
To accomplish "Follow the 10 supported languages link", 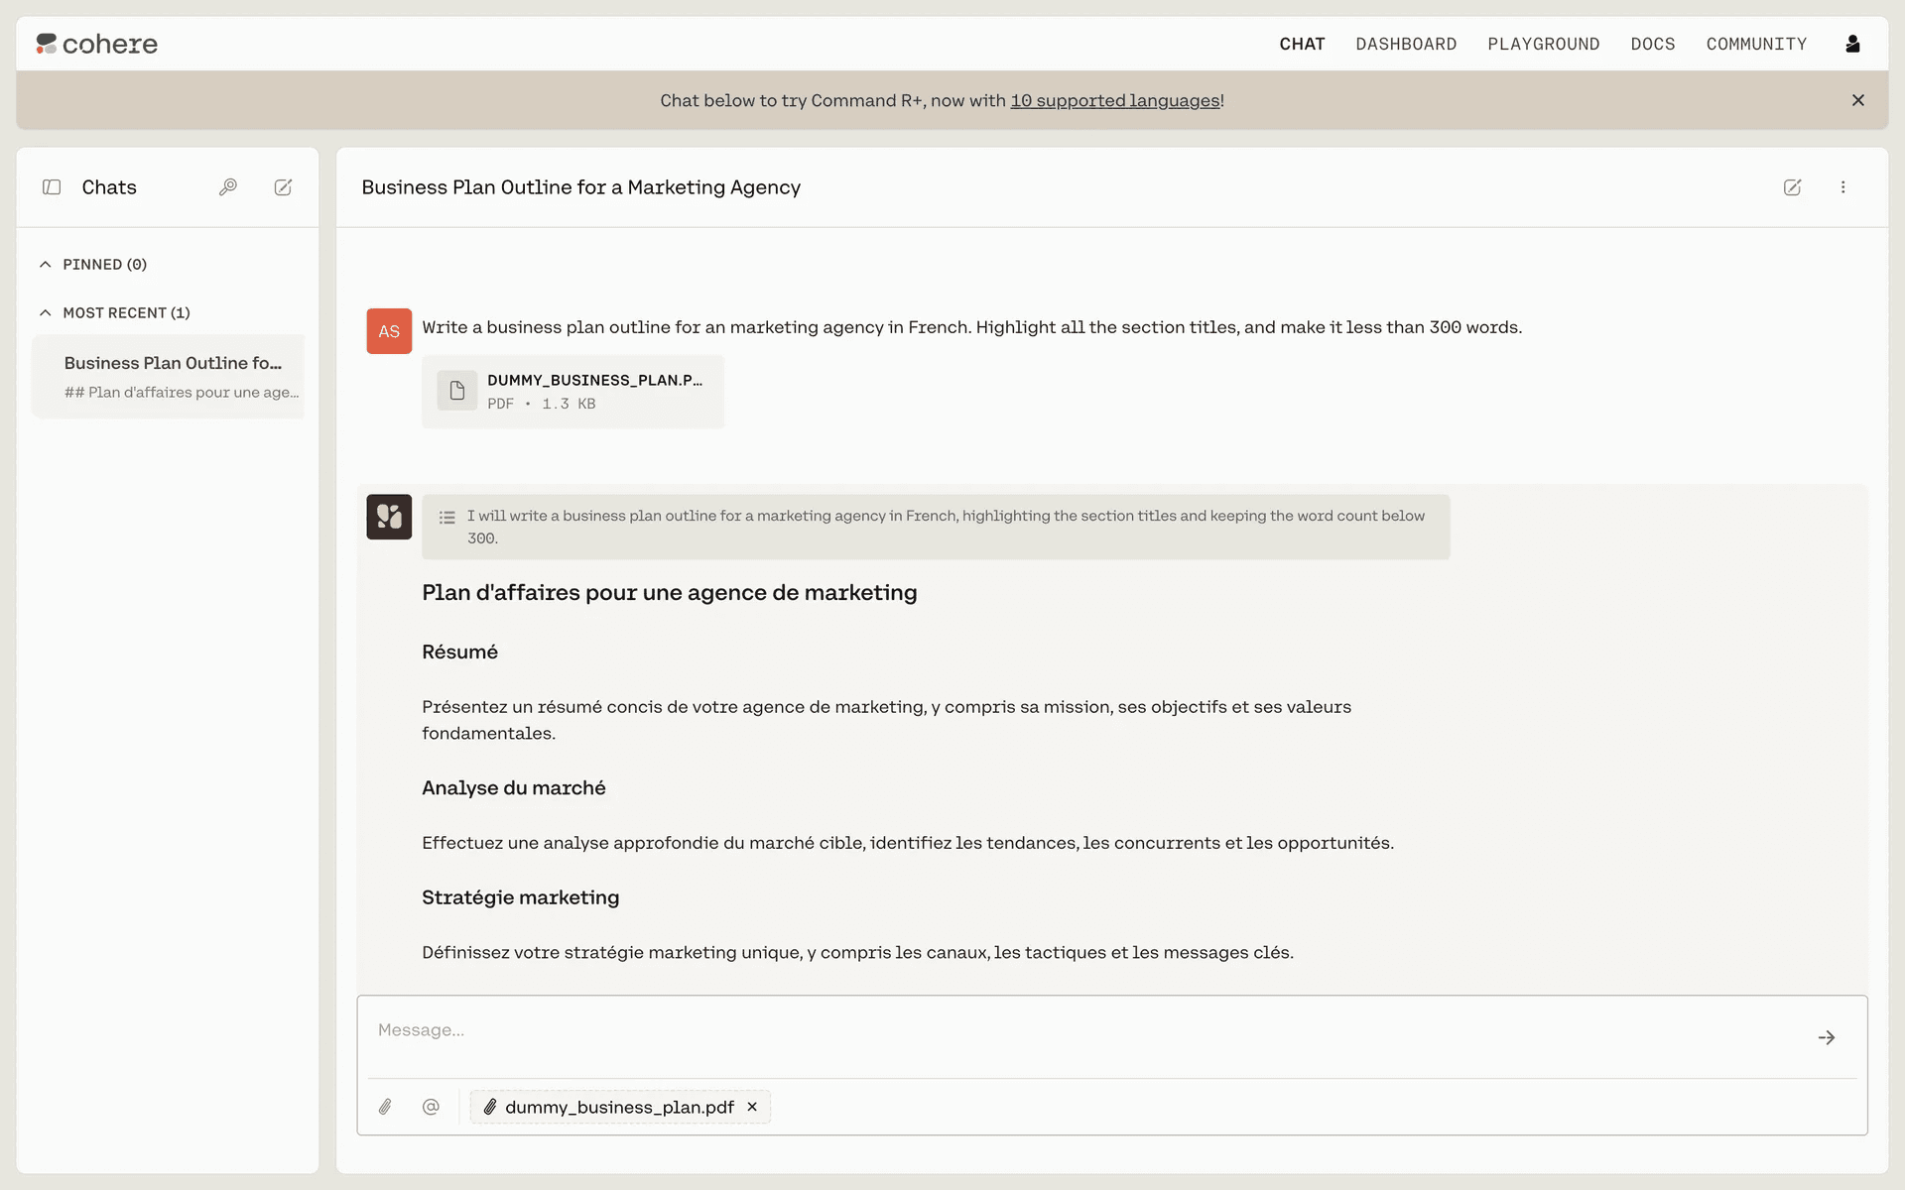I will pyautogui.click(x=1114, y=101).
